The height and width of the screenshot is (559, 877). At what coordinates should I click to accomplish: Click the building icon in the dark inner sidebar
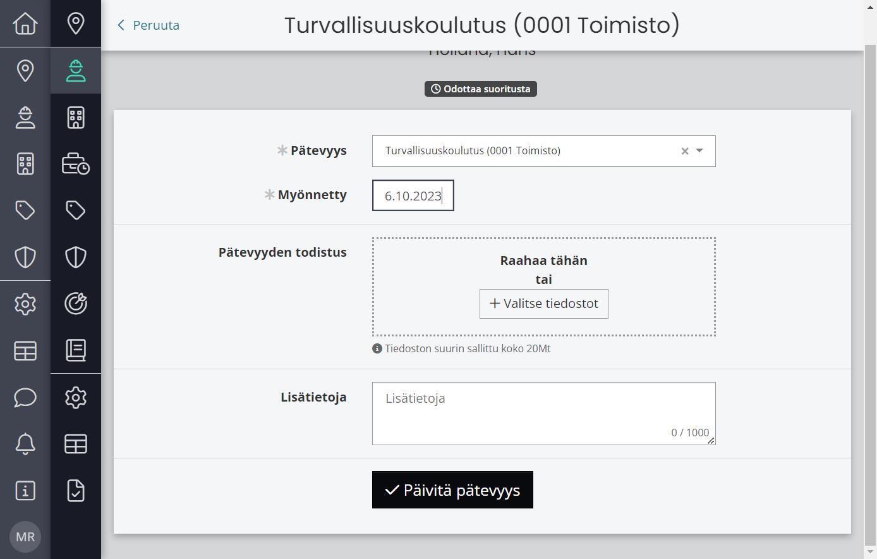pyautogui.click(x=76, y=117)
